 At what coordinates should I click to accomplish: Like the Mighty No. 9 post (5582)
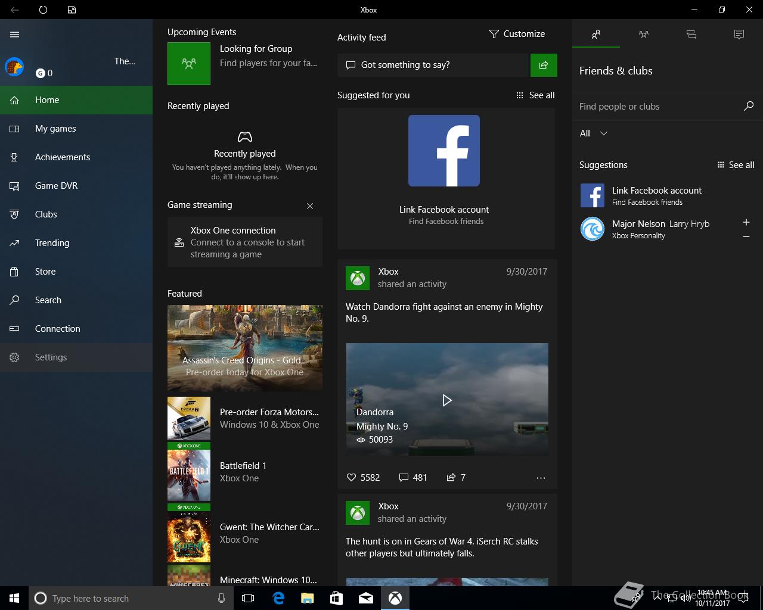[x=363, y=478]
